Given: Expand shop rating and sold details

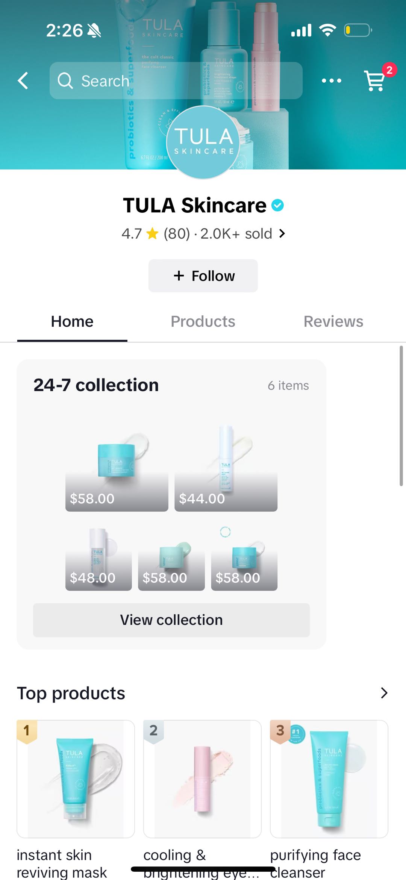Looking at the screenshot, I should pos(282,233).
